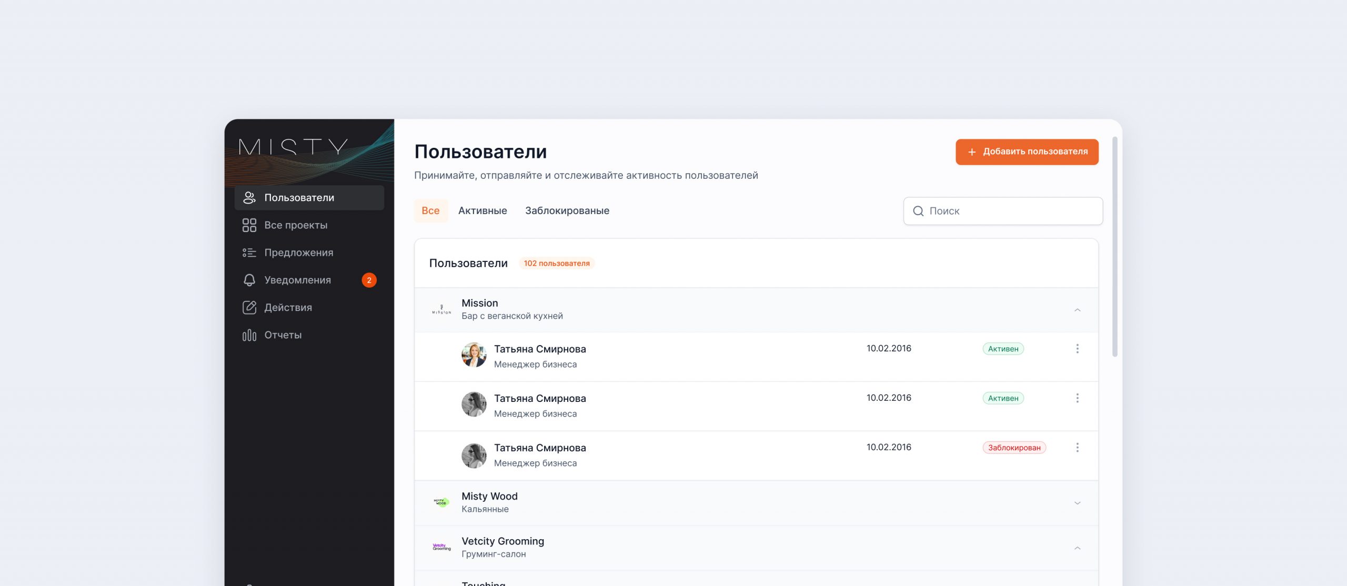This screenshot has width=1347, height=586.
Task: Focus the Поиск search field
Action: (1003, 211)
